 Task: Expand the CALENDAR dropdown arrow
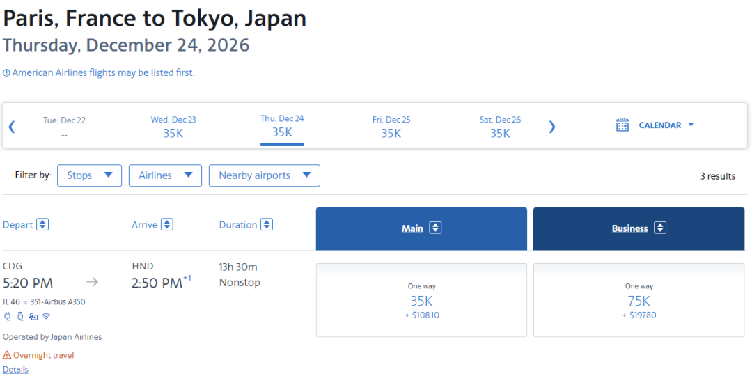point(691,125)
